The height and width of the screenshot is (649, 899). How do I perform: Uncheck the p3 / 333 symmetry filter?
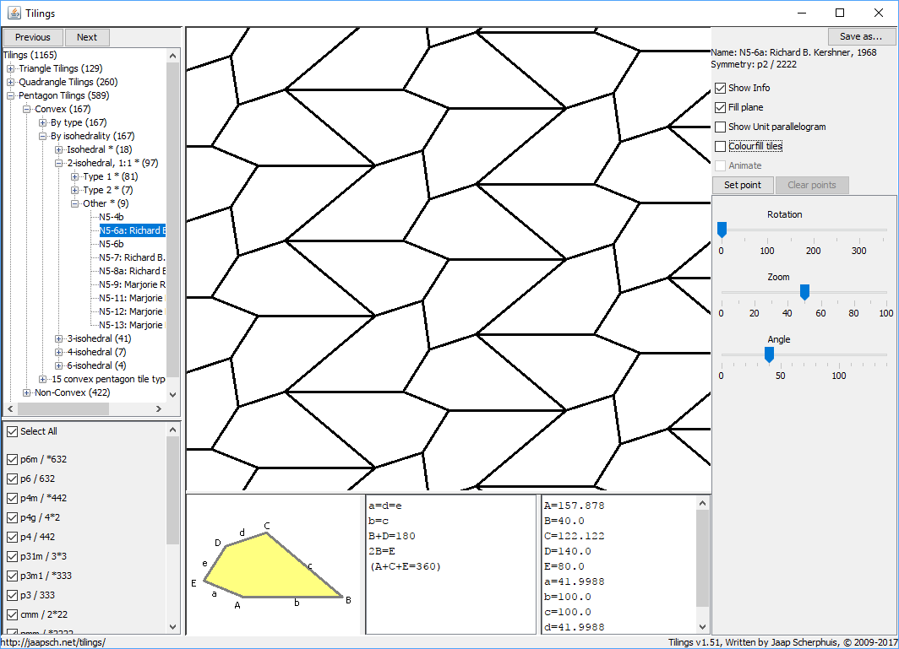click(12, 596)
